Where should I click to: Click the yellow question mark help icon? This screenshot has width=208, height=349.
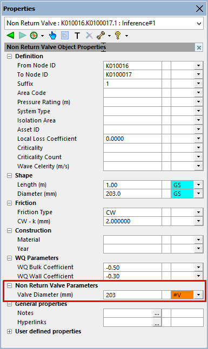pyautogui.click(x=118, y=36)
